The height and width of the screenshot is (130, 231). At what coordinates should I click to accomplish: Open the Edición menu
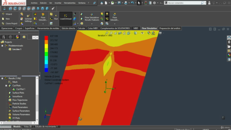coord(43,3)
